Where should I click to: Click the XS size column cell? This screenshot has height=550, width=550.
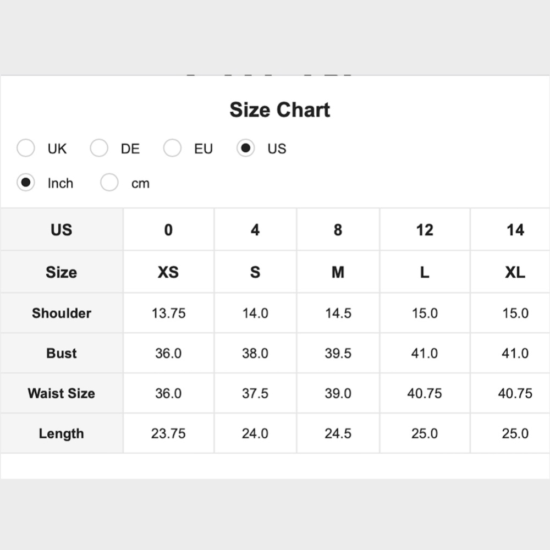[x=168, y=272]
